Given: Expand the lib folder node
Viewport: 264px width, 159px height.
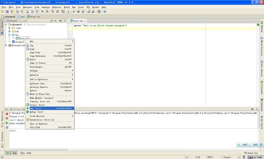Looking at the screenshot, I should tap(10, 31).
